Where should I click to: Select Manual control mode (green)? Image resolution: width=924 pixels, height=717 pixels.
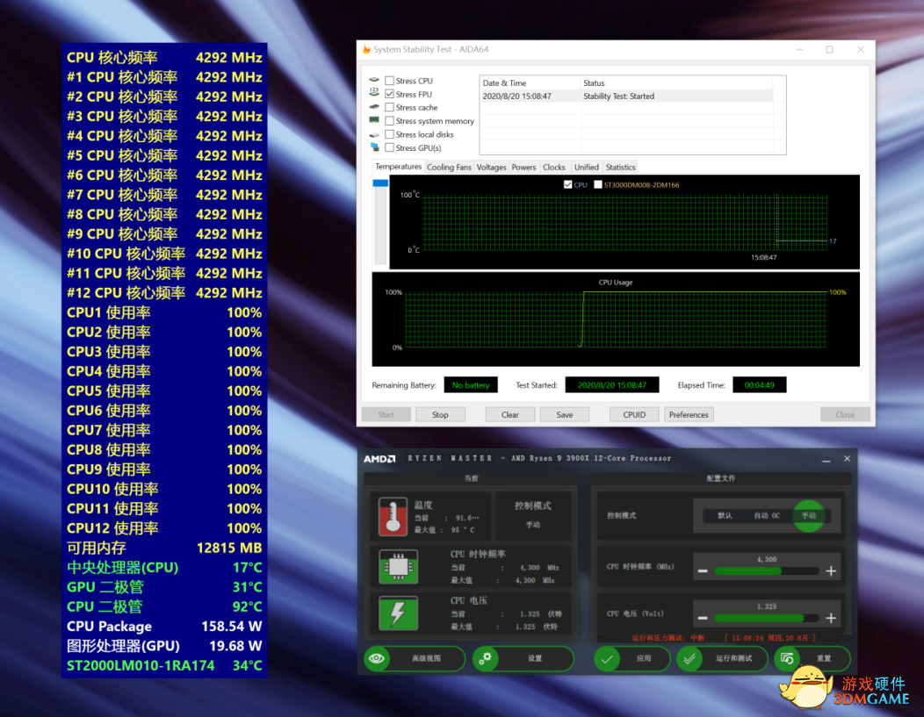pyautogui.click(x=809, y=516)
